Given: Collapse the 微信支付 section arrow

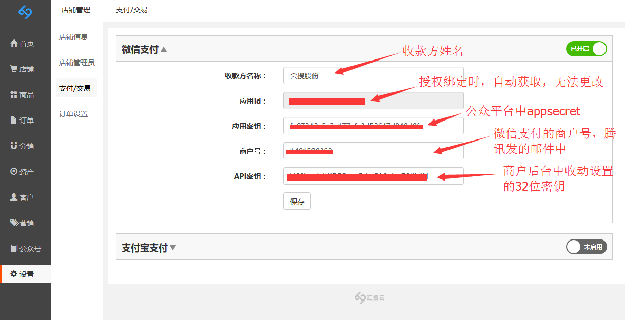Looking at the screenshot, I should click(164, 50).
